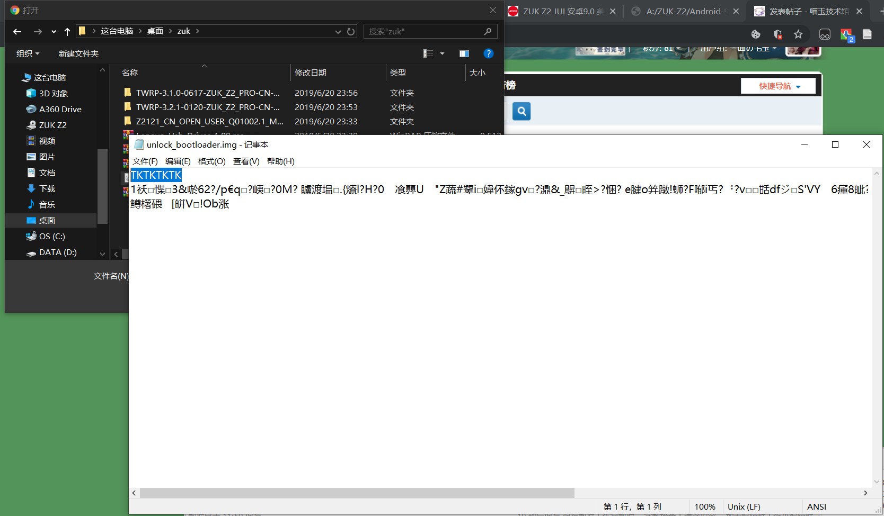884x516 pixels.
Task: Click the cookie icon in address bar
Action: click(756, 34)
